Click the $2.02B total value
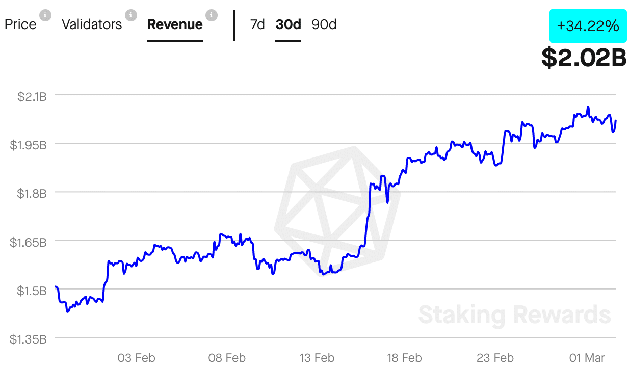Screen dimensions: 629x368 (584, 58)
